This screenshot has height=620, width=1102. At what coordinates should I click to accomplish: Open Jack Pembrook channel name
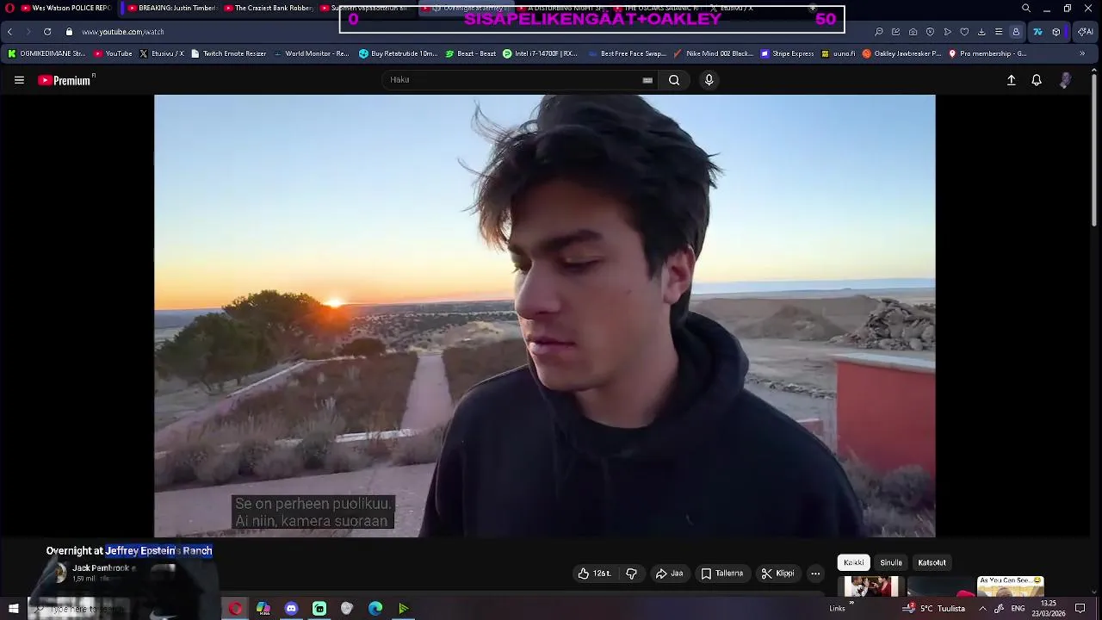(101, 568)
